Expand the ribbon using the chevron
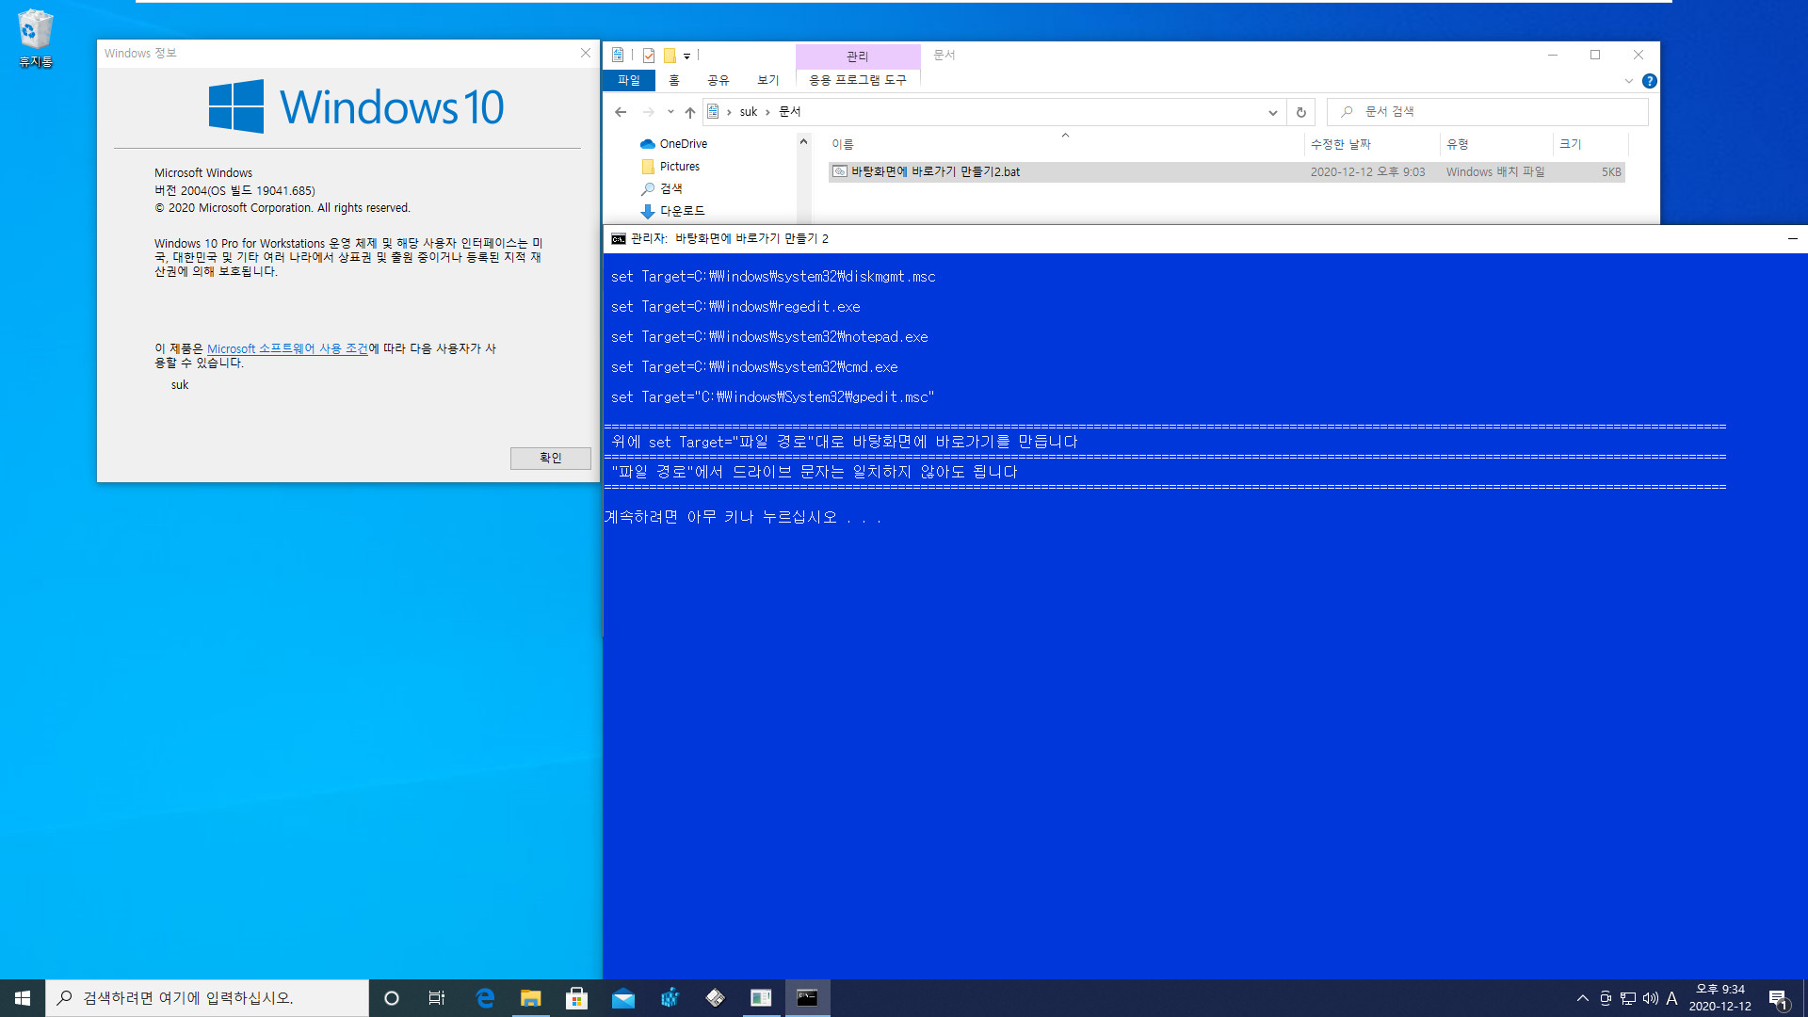 [x=1629, y=81]
